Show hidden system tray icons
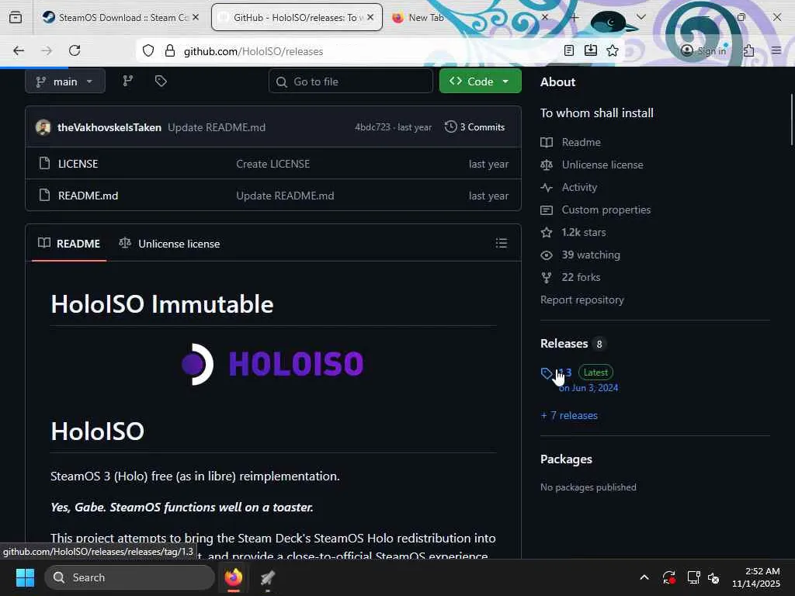This screenshot has height=596, width=795. point(644,577)
